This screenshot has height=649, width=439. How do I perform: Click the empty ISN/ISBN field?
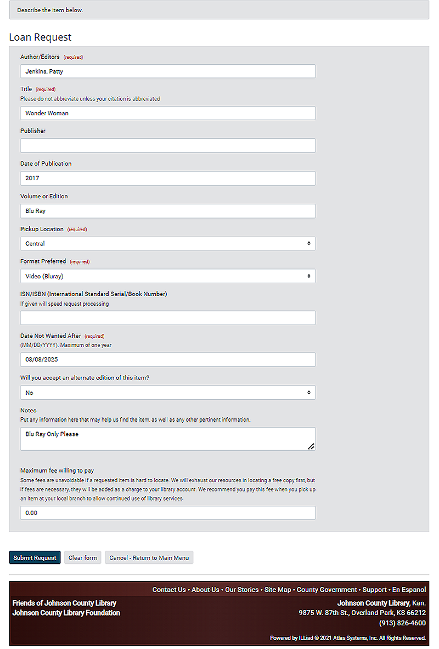click(167, 318)
